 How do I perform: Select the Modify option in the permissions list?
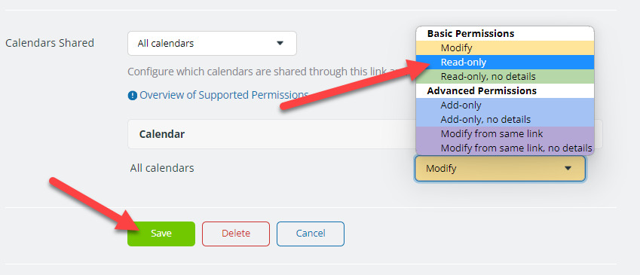(x=505, y=48)
